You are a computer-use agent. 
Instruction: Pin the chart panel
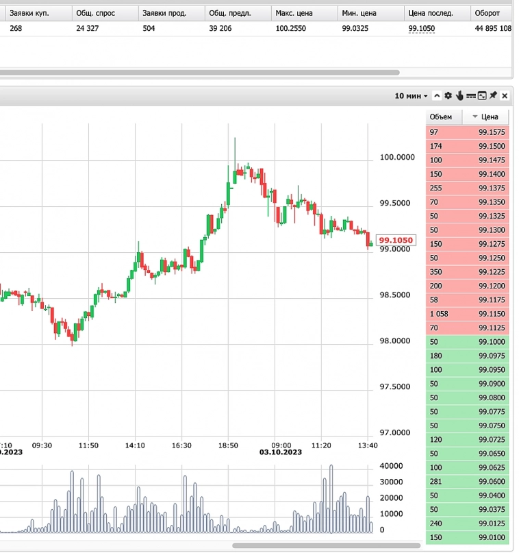click(x=493, y=96)
